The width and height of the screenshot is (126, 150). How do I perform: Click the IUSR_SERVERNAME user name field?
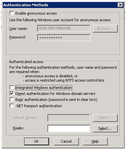tap(64, 28)
